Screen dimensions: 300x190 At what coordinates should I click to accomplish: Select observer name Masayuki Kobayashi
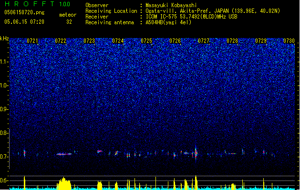coord(171,5)
